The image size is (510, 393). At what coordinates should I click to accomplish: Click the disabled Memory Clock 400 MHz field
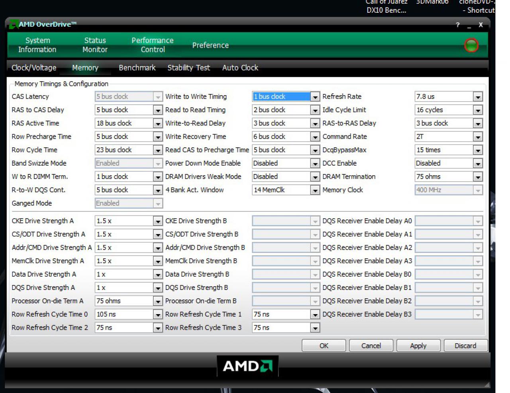tap(449, 190)
